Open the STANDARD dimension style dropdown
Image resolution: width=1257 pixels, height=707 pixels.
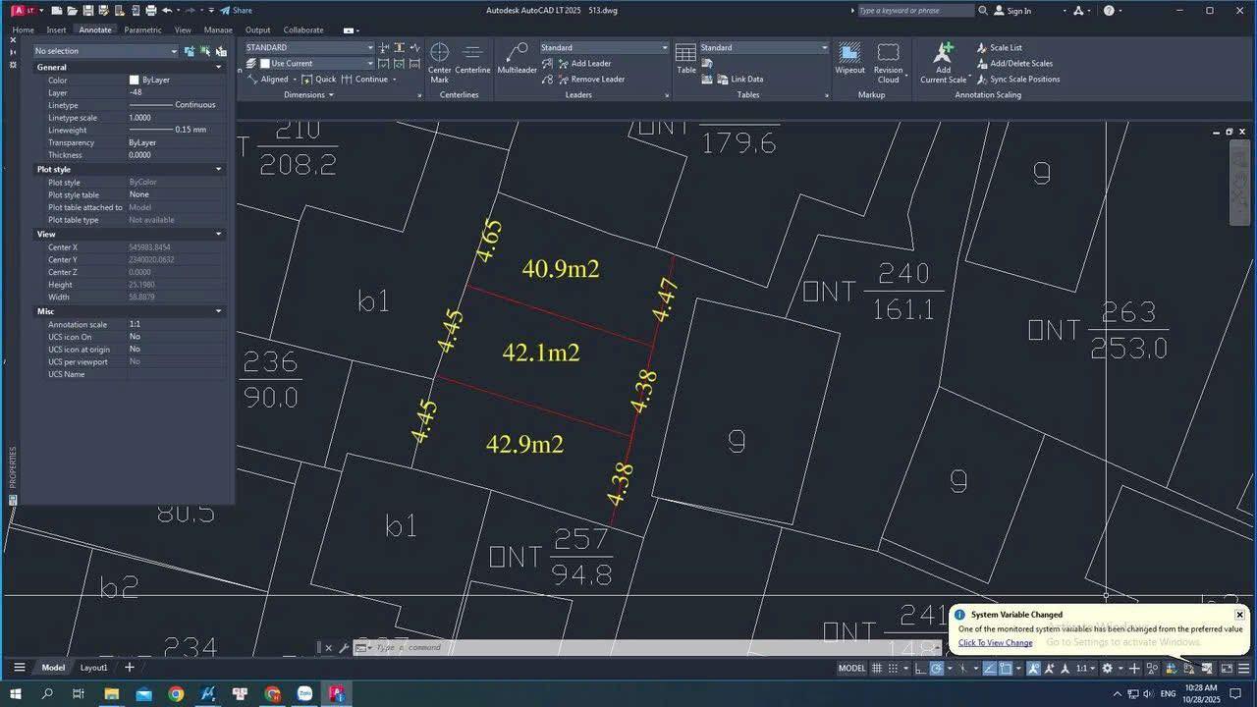tap(370, 47)
